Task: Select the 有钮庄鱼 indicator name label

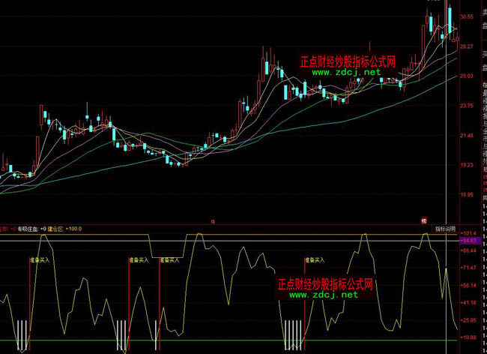Action: (27, 228)
